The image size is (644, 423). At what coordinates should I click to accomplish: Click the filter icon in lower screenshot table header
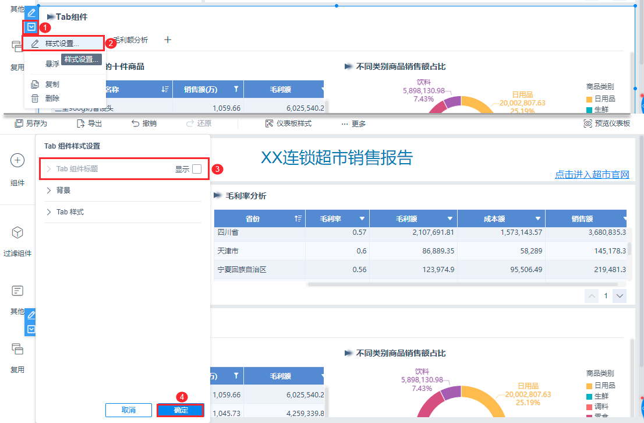236,375
